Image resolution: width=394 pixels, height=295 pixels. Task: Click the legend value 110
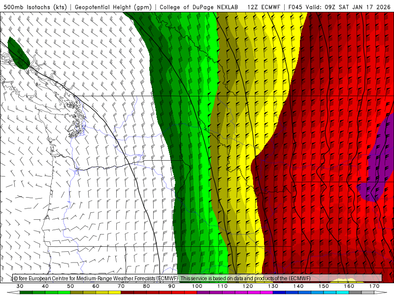click(x=223, y=286)
